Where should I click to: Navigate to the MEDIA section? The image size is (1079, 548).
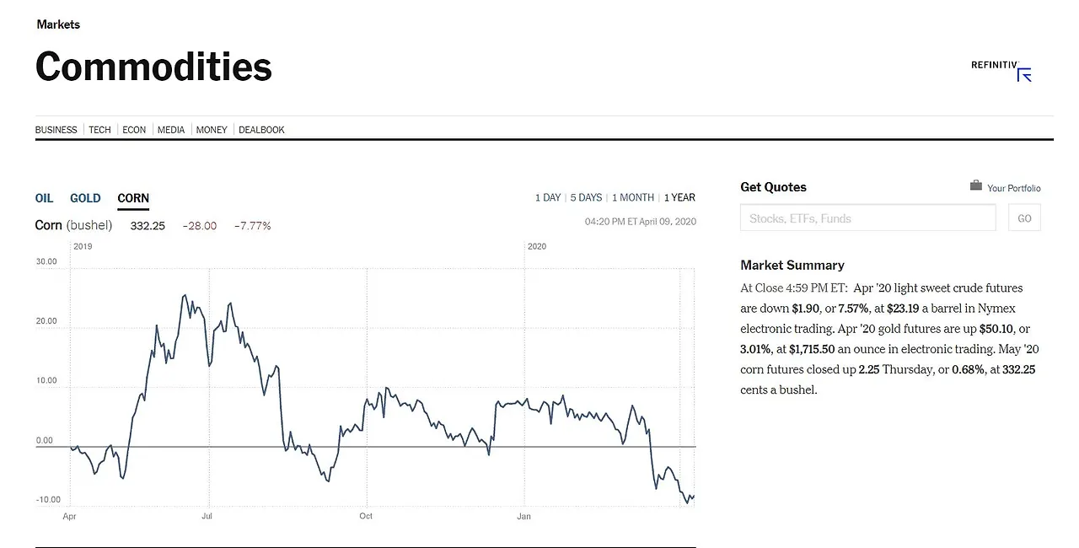(171, 130)
